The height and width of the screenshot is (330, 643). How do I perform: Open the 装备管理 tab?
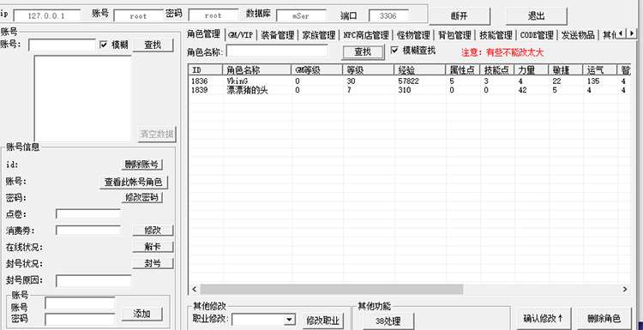click(278, 35)
